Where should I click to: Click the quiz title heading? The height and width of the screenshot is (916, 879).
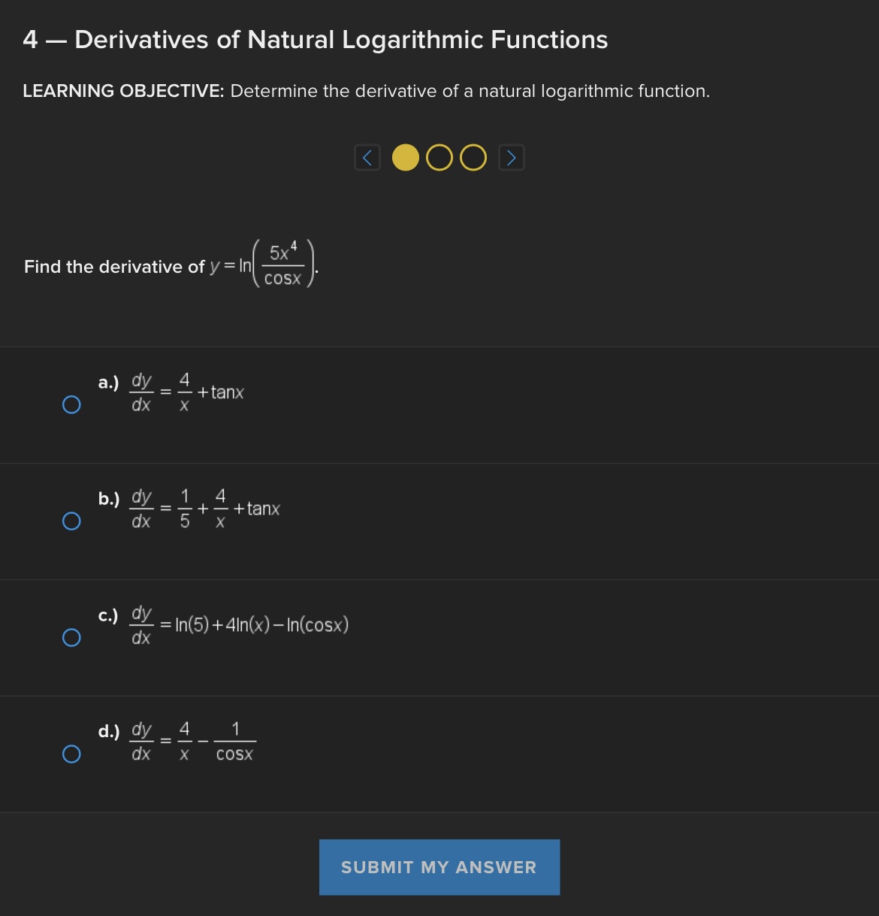coord(316,39)
